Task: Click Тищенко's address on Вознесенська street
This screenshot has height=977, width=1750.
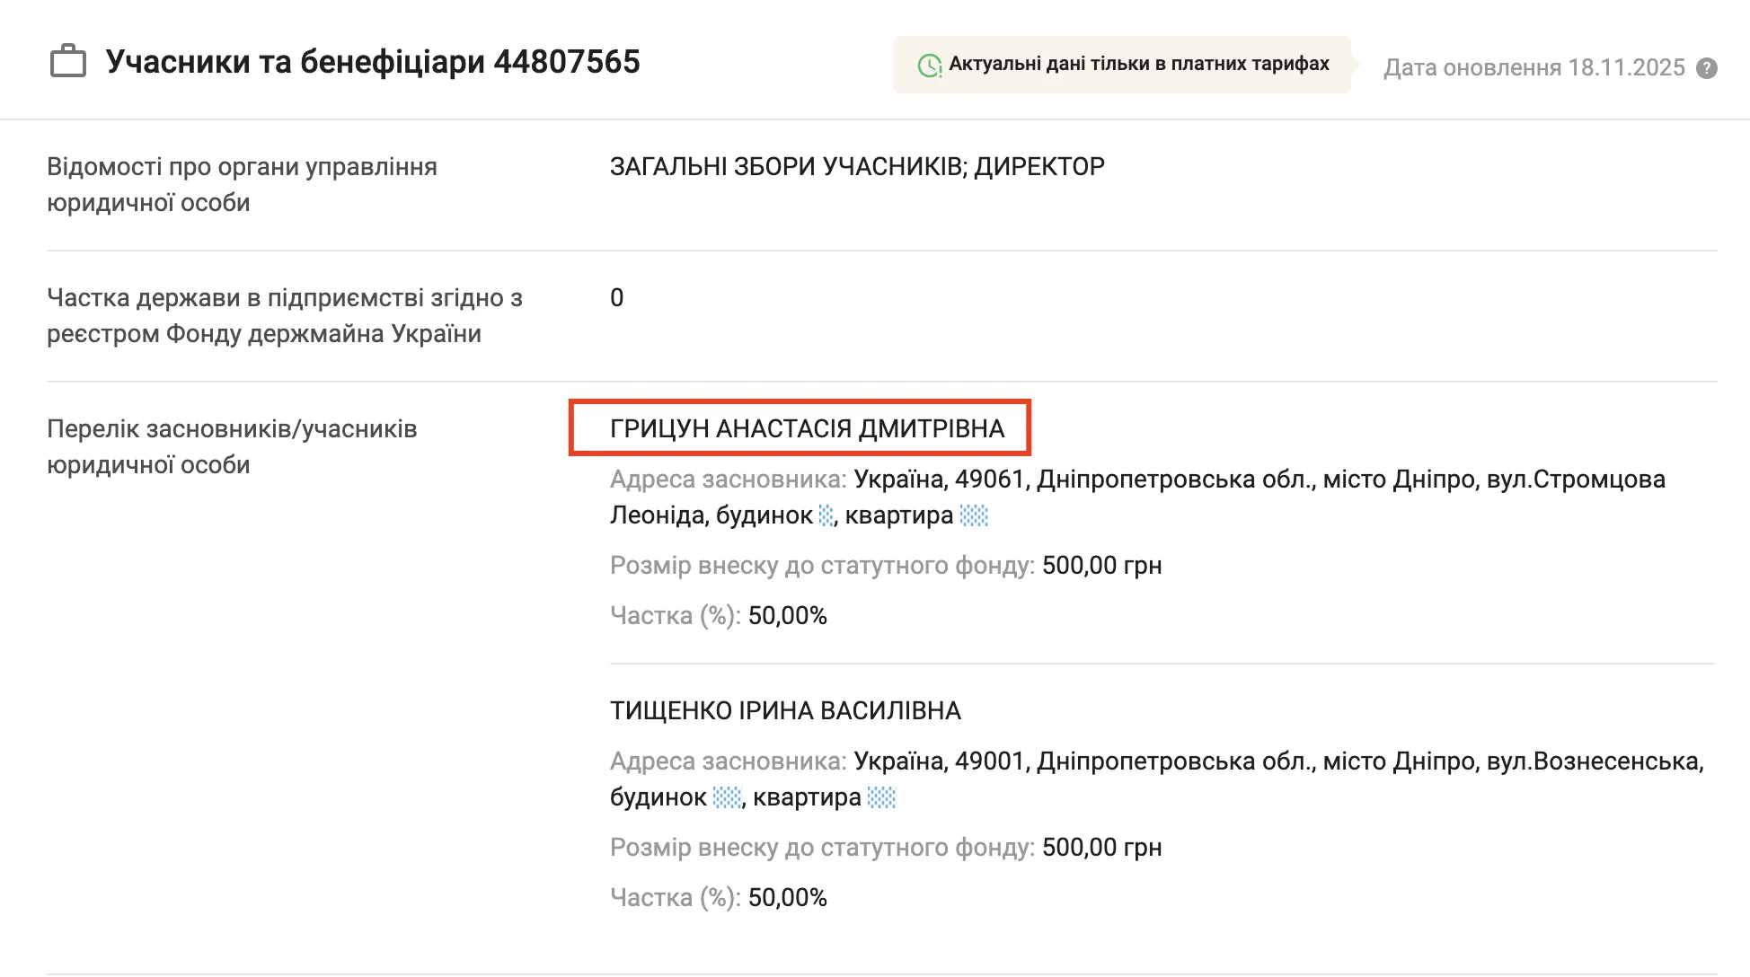Action: coord(1276,761)
